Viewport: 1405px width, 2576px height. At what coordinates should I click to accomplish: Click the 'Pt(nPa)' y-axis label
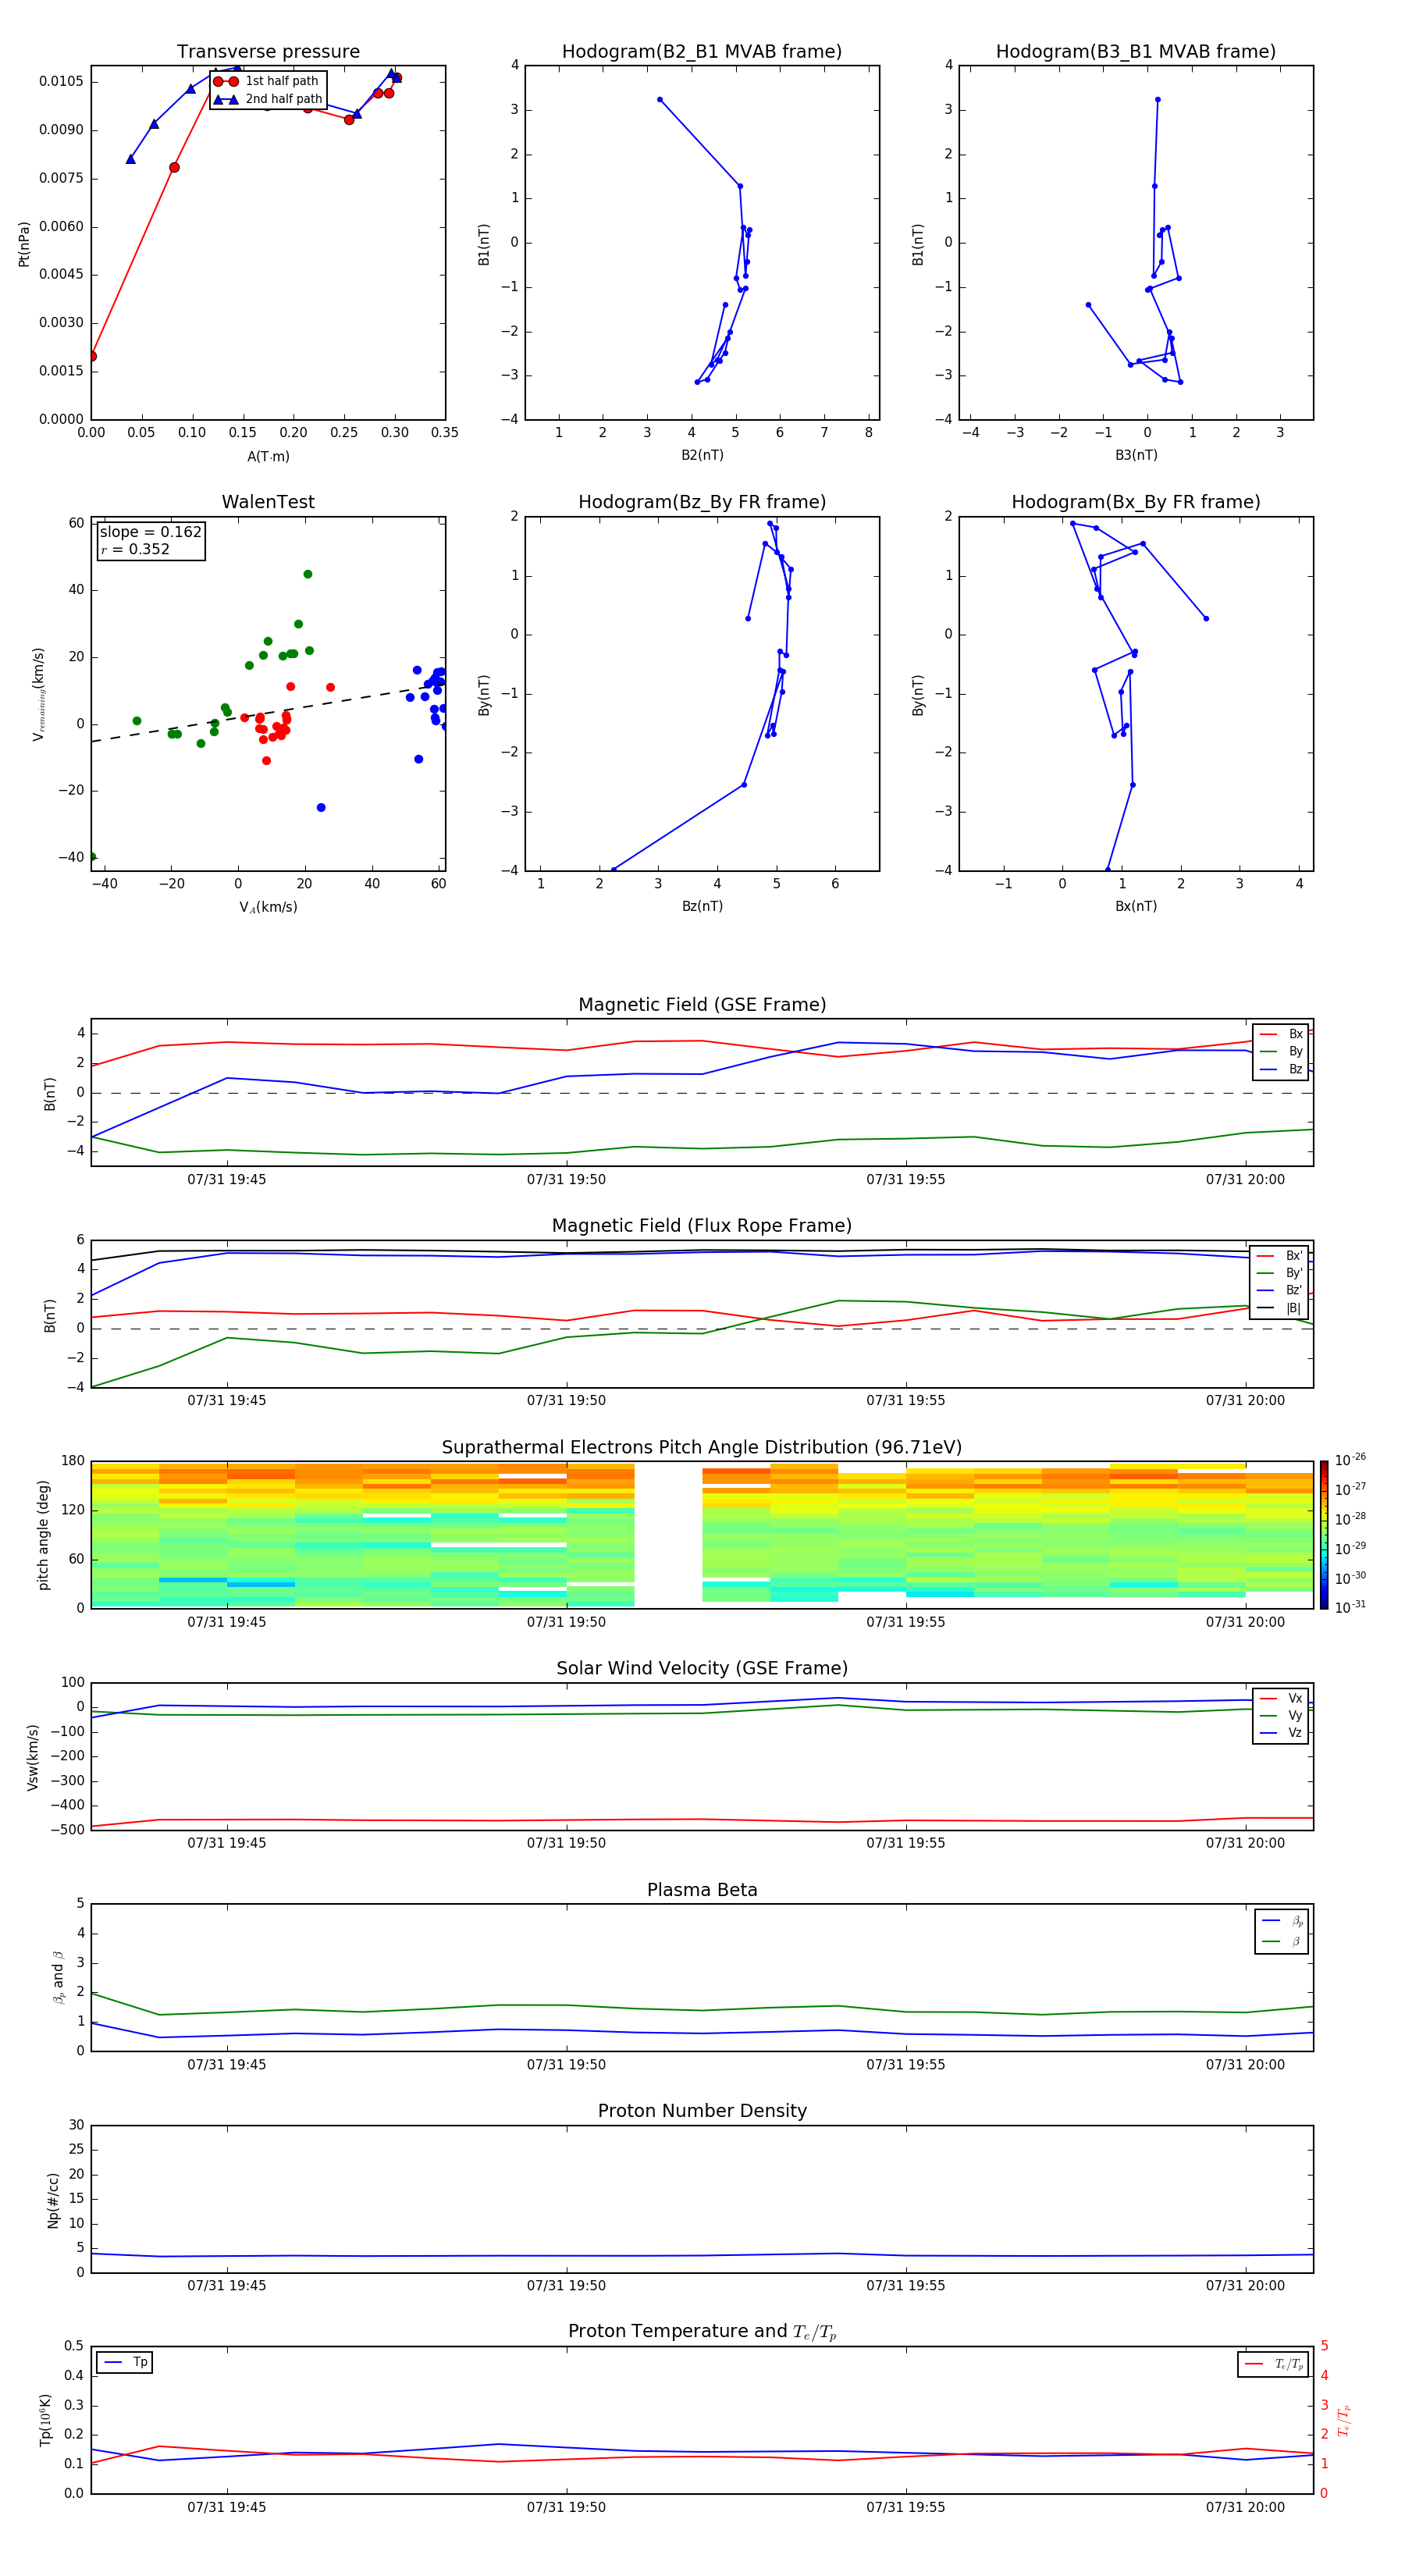coord(24,244)
